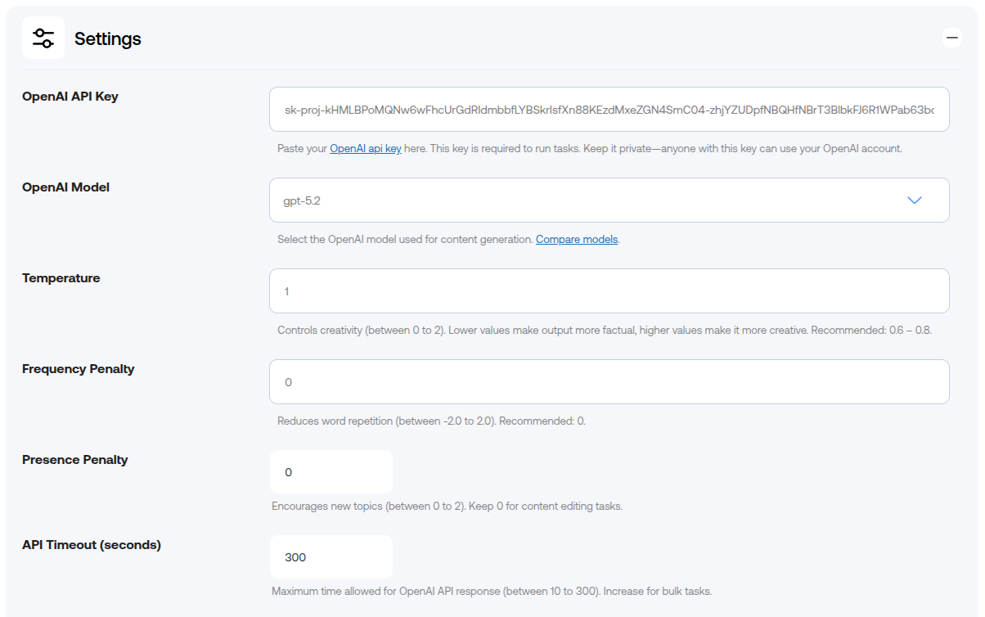Click the Temperature row label
The height and width of the screenshot is (617, 985).
(61, 277)
